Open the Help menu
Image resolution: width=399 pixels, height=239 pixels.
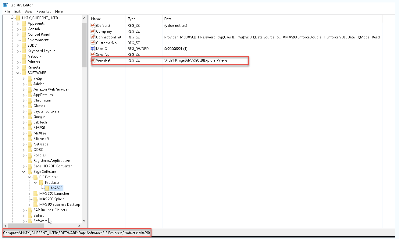59,12
